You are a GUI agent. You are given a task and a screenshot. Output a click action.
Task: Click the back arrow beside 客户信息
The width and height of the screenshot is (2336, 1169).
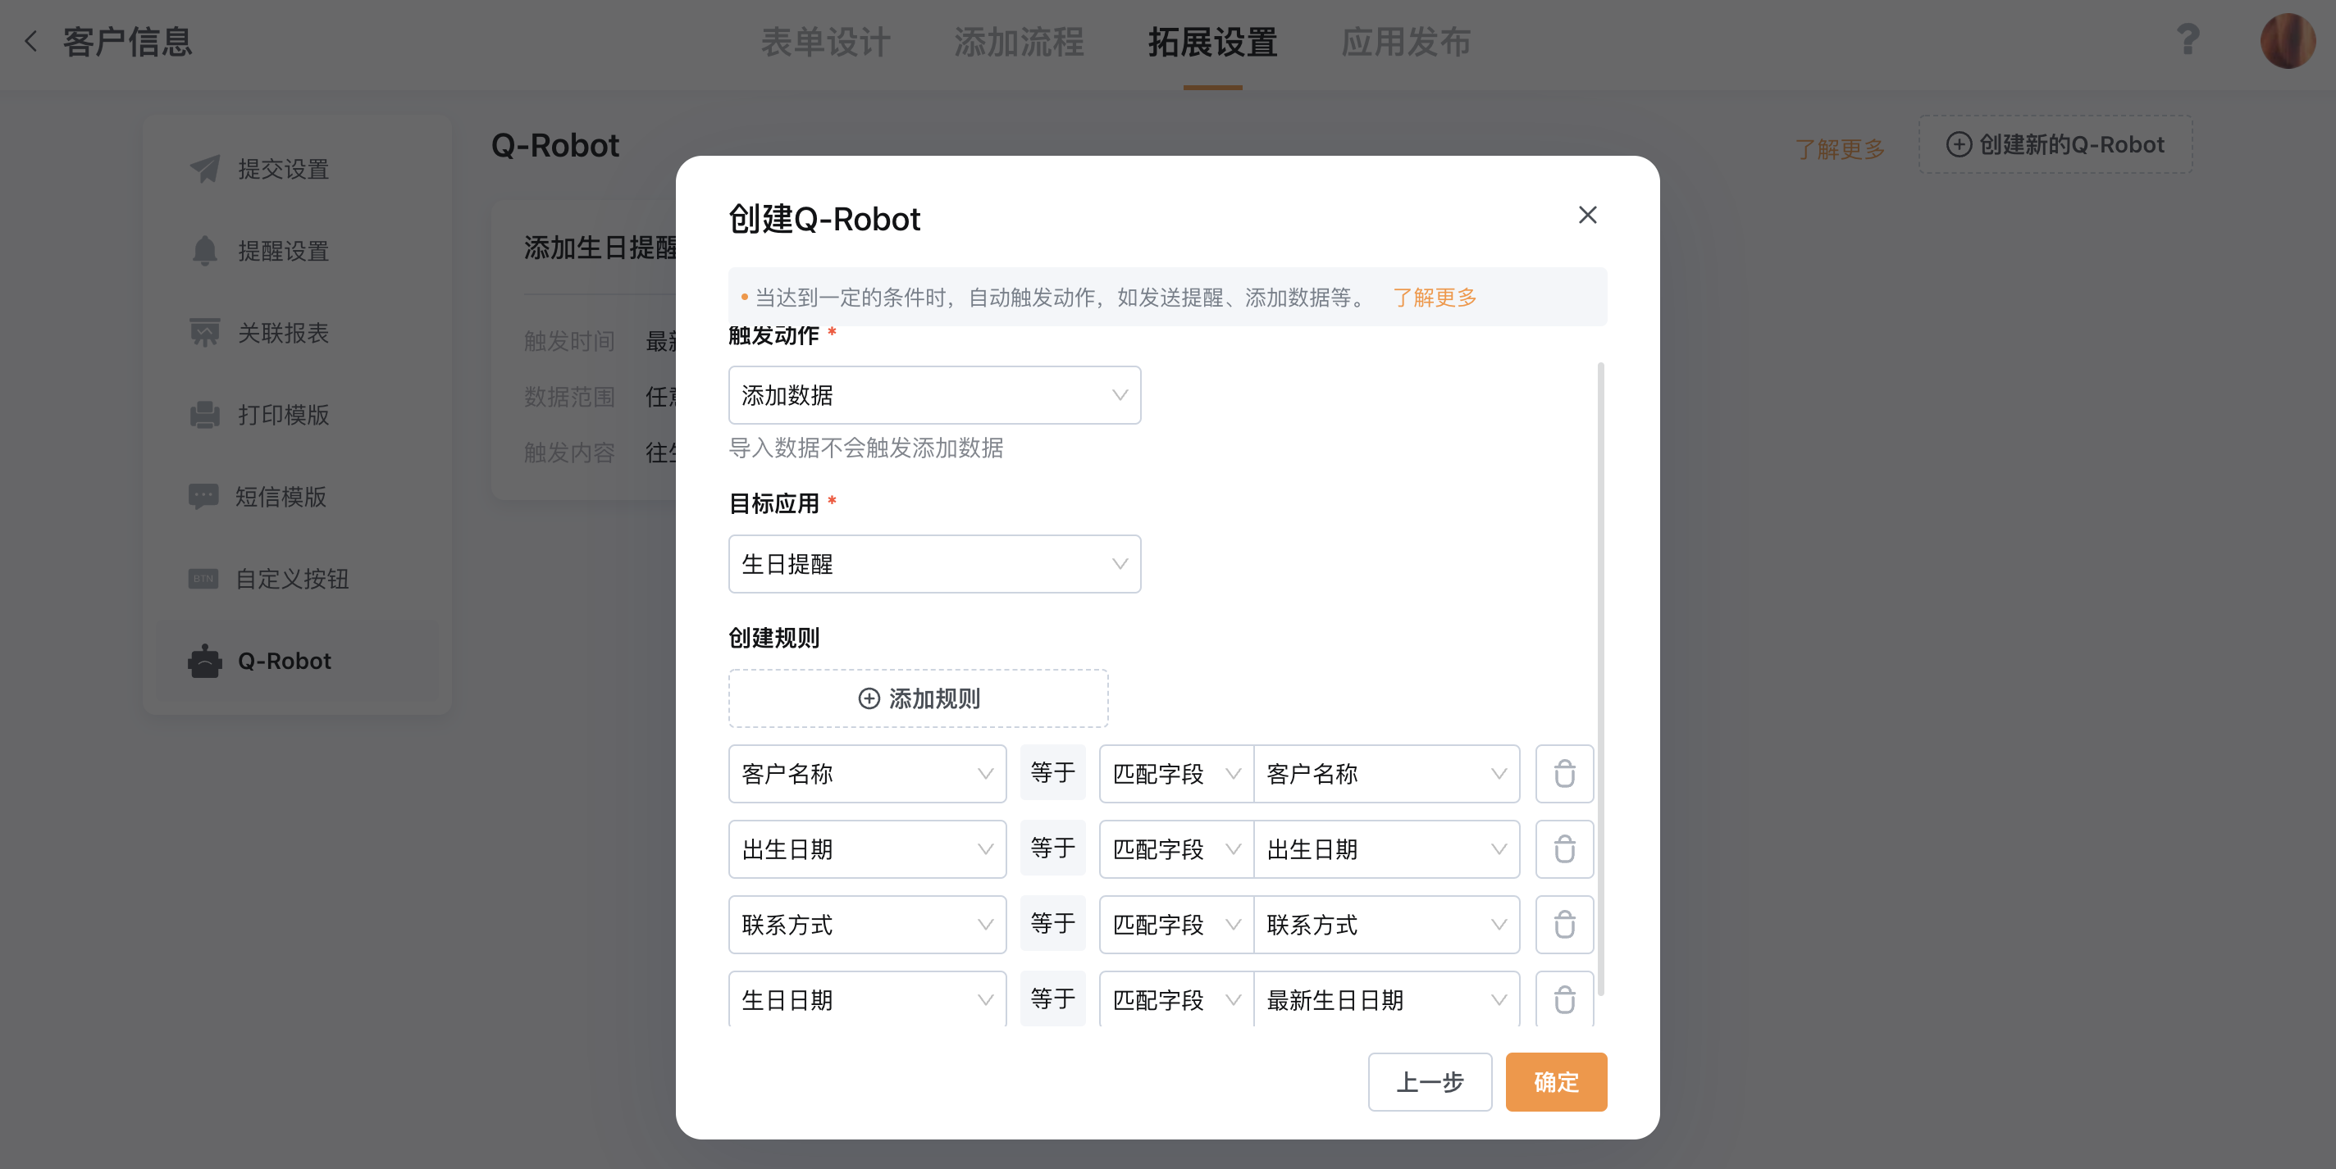point(31,42)
